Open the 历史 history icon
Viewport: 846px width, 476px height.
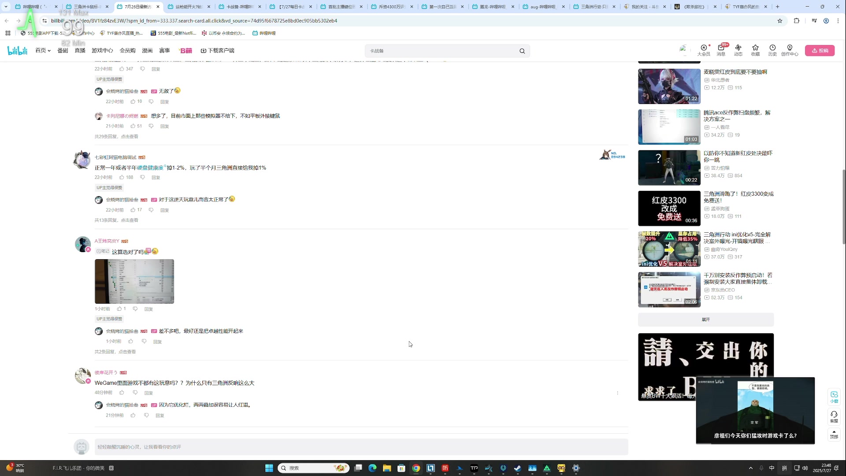click(772, 50)
